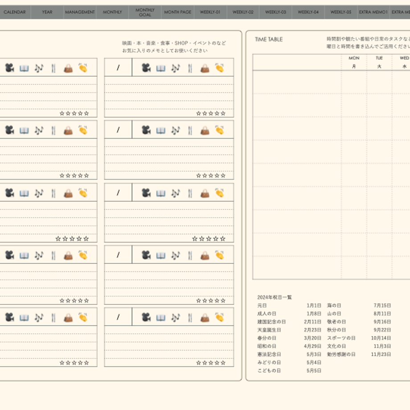Image resolution: width=410 pixels, height=410 pixels.
Task: Tap fork and knife icon in bottom right-column card
Action: 190,317
